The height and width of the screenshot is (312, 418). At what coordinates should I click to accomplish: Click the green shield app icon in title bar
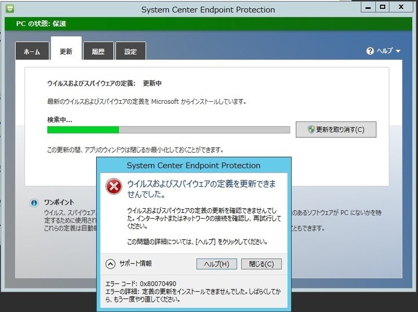(10, 9)
